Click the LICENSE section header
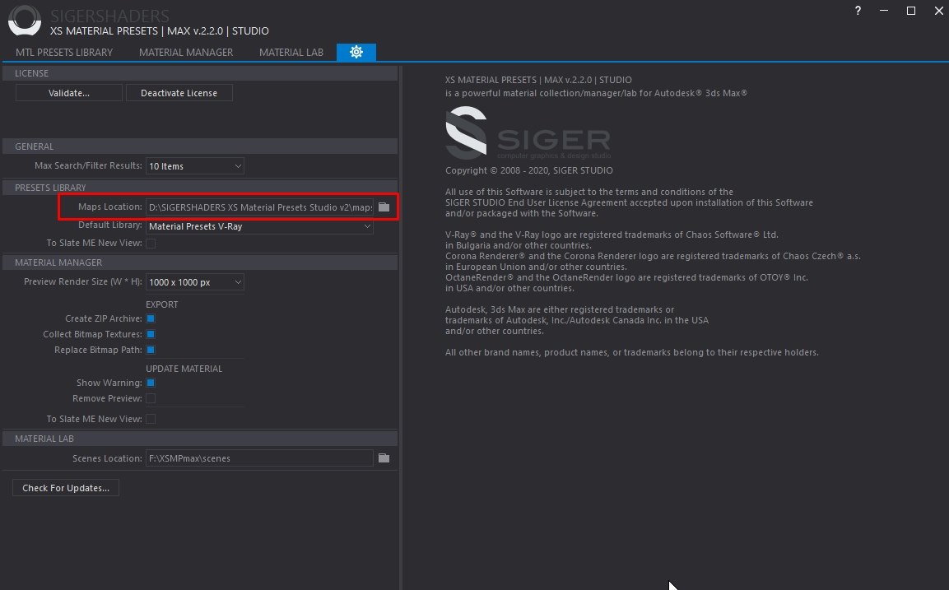This screenshot has width=949, height=590. point(200,73)
